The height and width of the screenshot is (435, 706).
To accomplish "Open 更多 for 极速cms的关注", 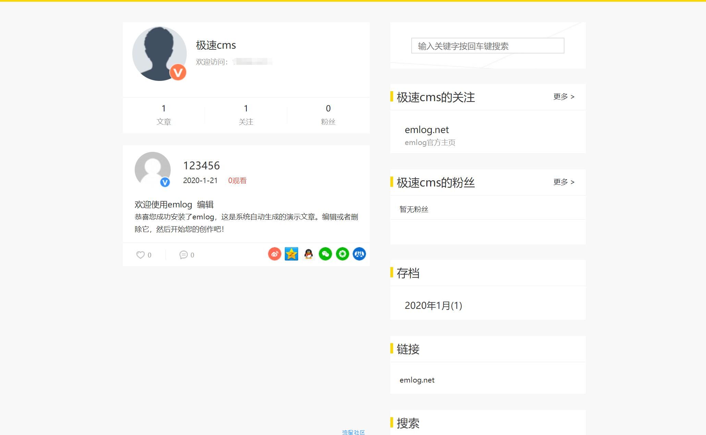I will point(564,97).
